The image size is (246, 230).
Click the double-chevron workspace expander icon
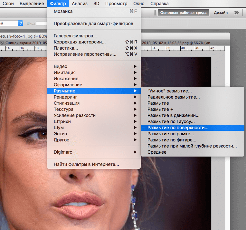(x=236, y=13)
